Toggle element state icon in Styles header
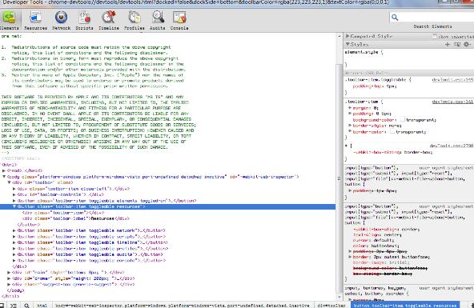The height and width of the screenshot is (308, 474). point(457,44)
